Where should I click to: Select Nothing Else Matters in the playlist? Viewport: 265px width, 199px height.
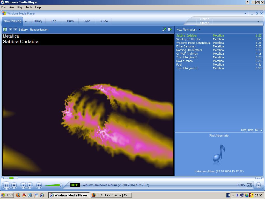[x=189, y=50]
